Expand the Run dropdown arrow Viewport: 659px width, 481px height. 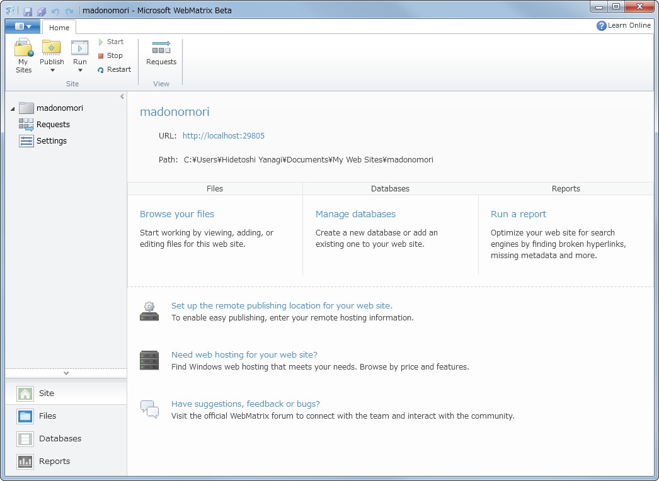[x=80, y=71]
